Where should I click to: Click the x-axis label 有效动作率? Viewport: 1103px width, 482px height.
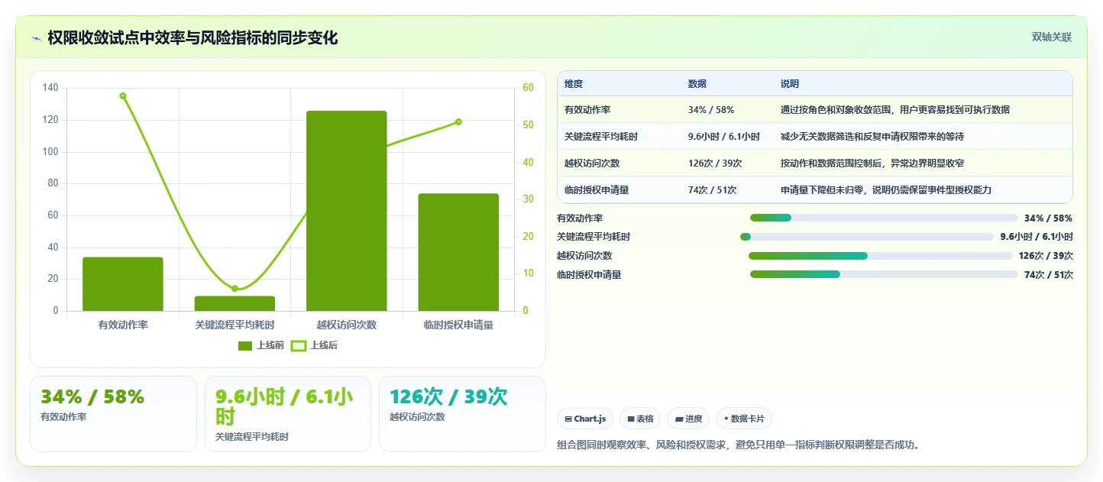(x=123, y=325)
